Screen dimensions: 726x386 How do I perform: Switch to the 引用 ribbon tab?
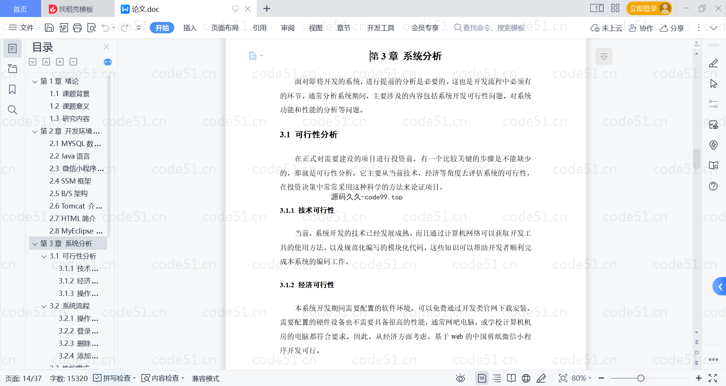click(260, 28)
